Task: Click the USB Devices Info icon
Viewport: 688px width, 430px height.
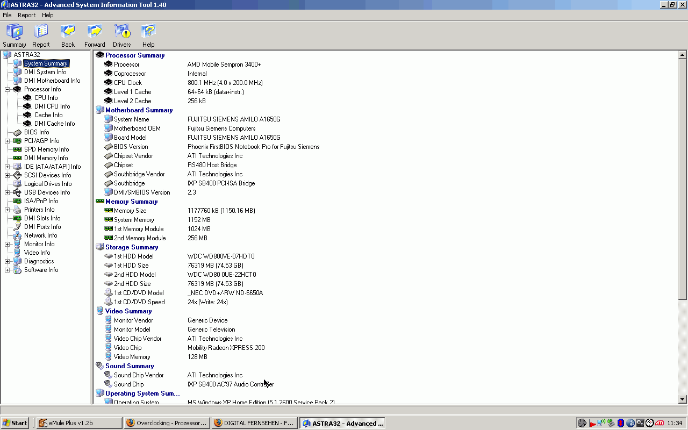Action: coord(17,192)
